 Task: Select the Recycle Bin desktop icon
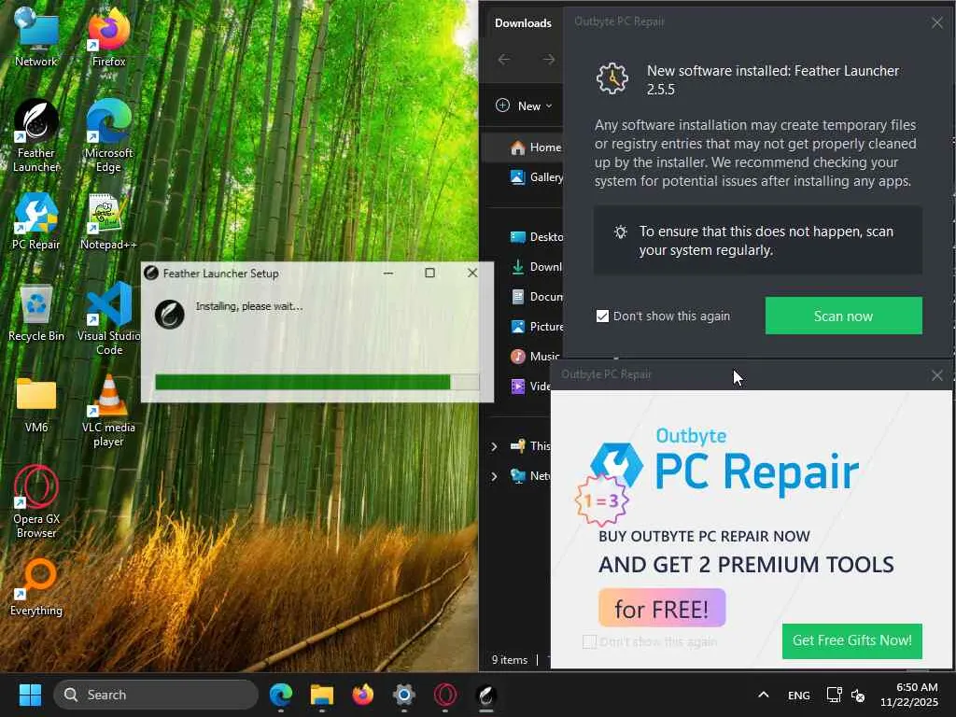pyautogui.click(x=36, y=312)
